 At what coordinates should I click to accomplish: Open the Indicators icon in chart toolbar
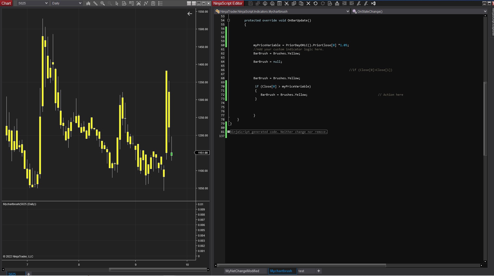138,3
